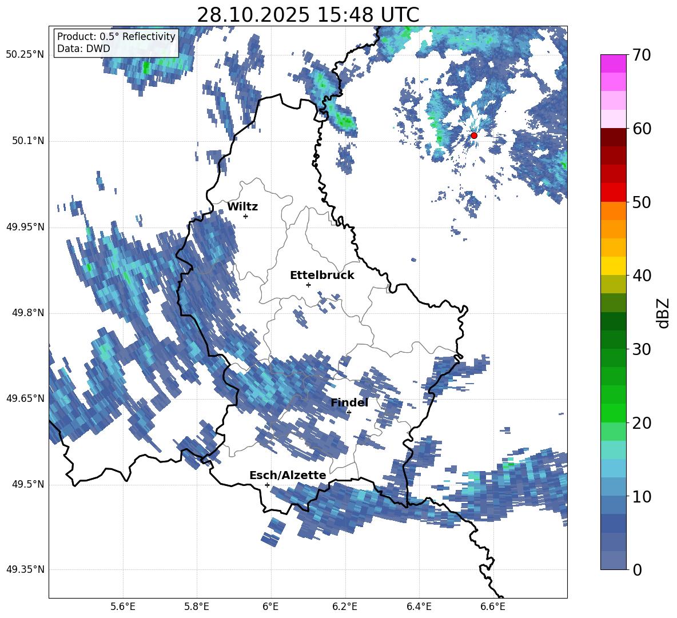This screenshot has height=618, width=677.
Task: Click the 70 tick label on colorbar
Action: [x=642, y=55]
